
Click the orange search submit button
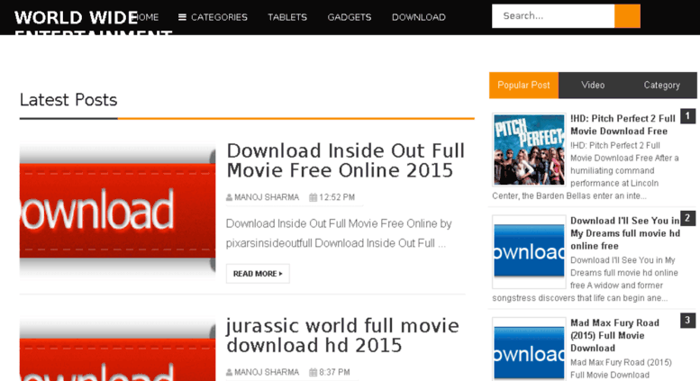[627, 16]
